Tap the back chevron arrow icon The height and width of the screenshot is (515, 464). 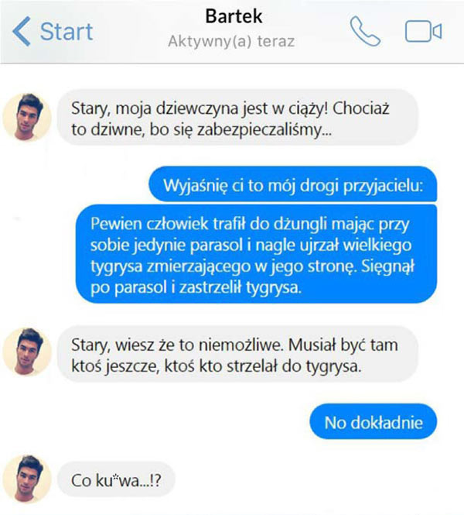(22, 31)
